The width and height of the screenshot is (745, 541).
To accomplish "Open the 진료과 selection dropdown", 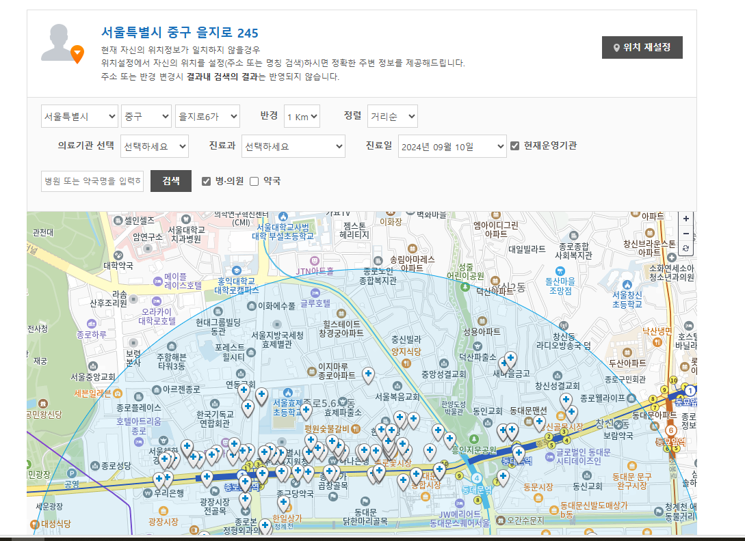I will (293, 146).
